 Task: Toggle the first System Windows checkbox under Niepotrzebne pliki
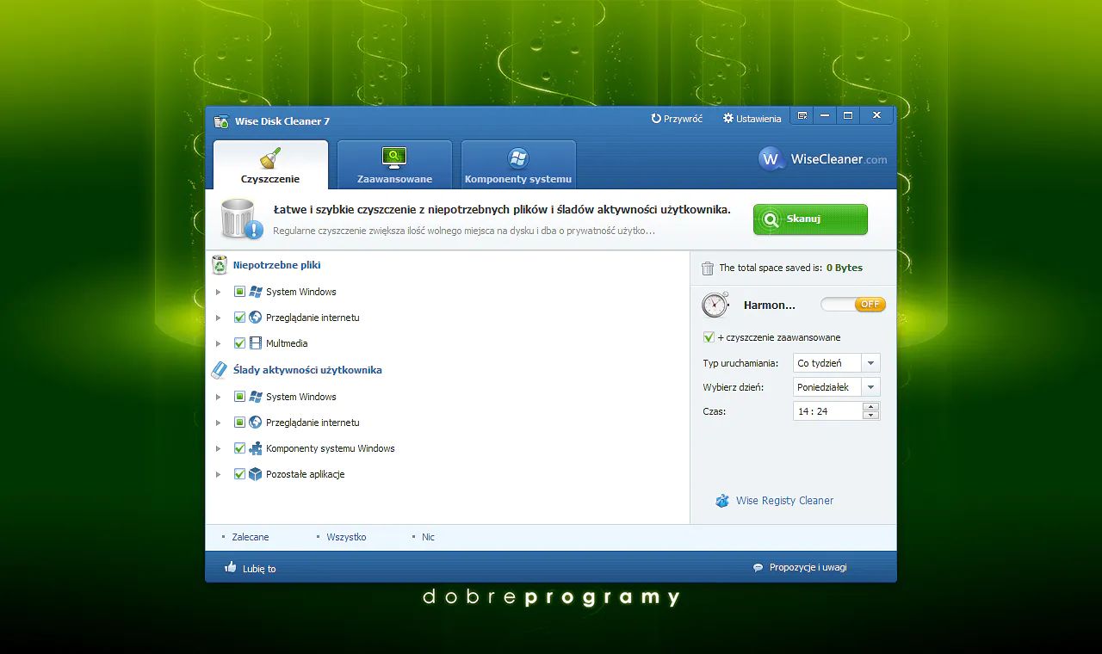[240, 292]
